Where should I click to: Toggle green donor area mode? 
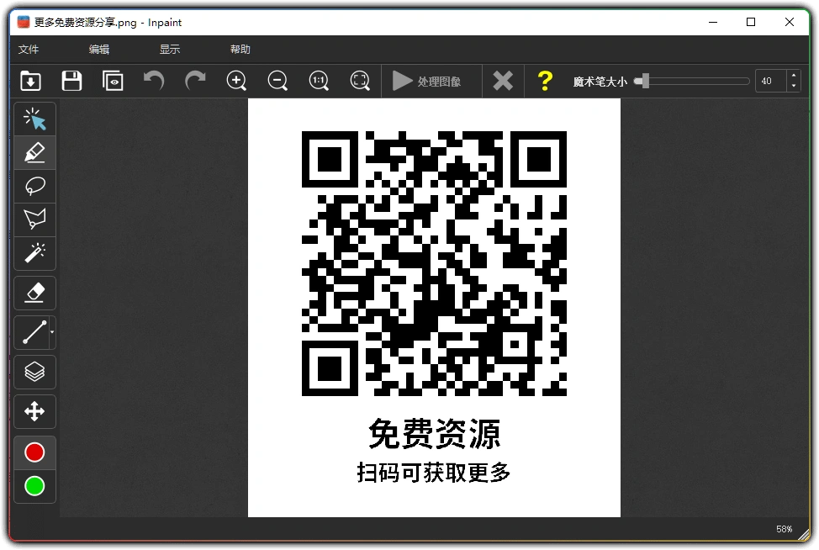pos(34,486)
